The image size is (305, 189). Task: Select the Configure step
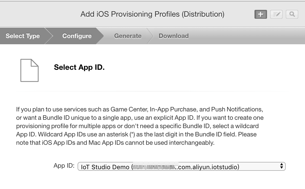(x=77, y=36)
